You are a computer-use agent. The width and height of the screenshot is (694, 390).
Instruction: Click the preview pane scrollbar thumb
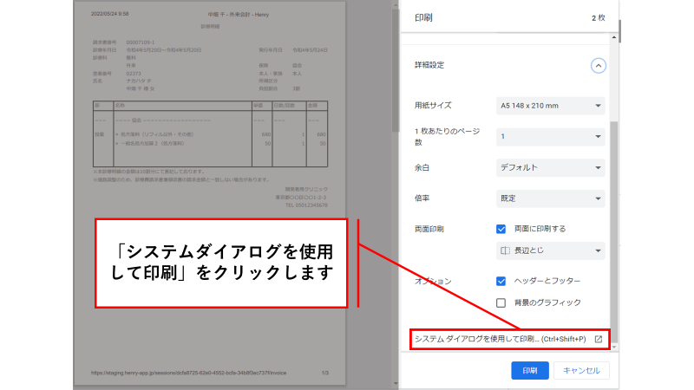coord(396,71)
